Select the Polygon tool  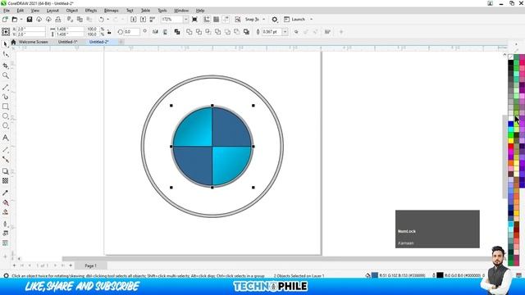tap(6, 125)
